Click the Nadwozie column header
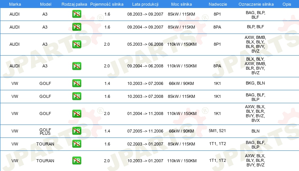The image size is (299, 171). [218, 4]
